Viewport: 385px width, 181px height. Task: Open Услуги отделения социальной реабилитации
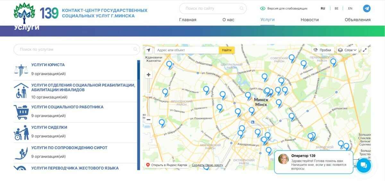pos(83,87)
